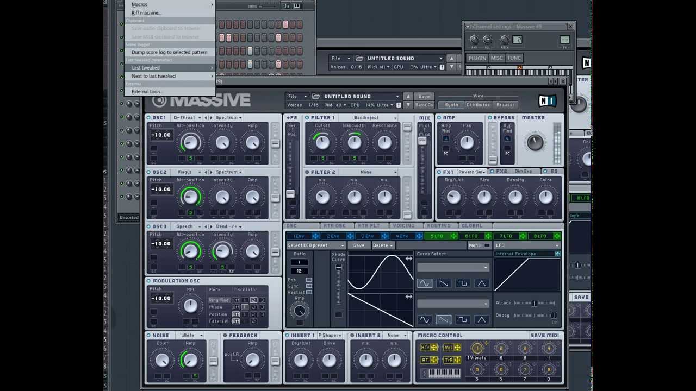The height and width of the screenshot is (391, 696).
Task: Flip the upper LFO curve horizontally
Action: [x=408, y=259]
